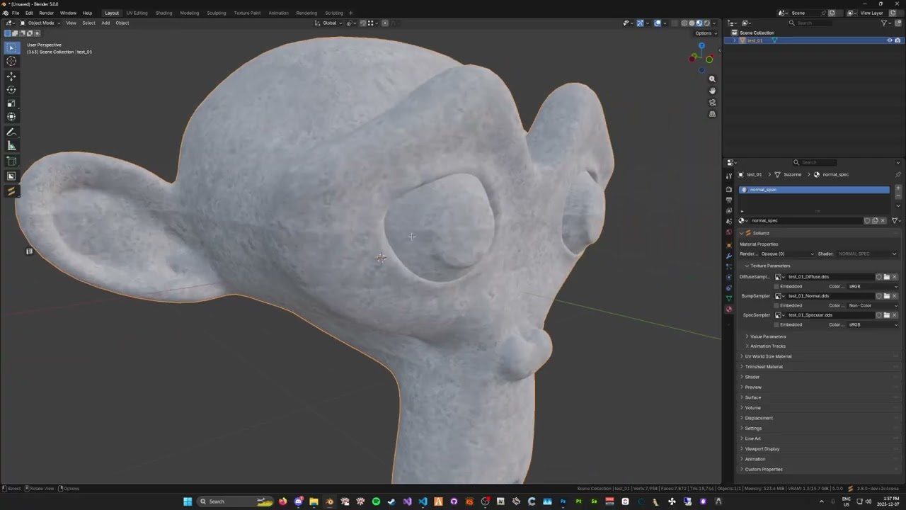The image size is (906, 510).
Task: Switch to the Shading workspace tab
Action: pos(164,13)
